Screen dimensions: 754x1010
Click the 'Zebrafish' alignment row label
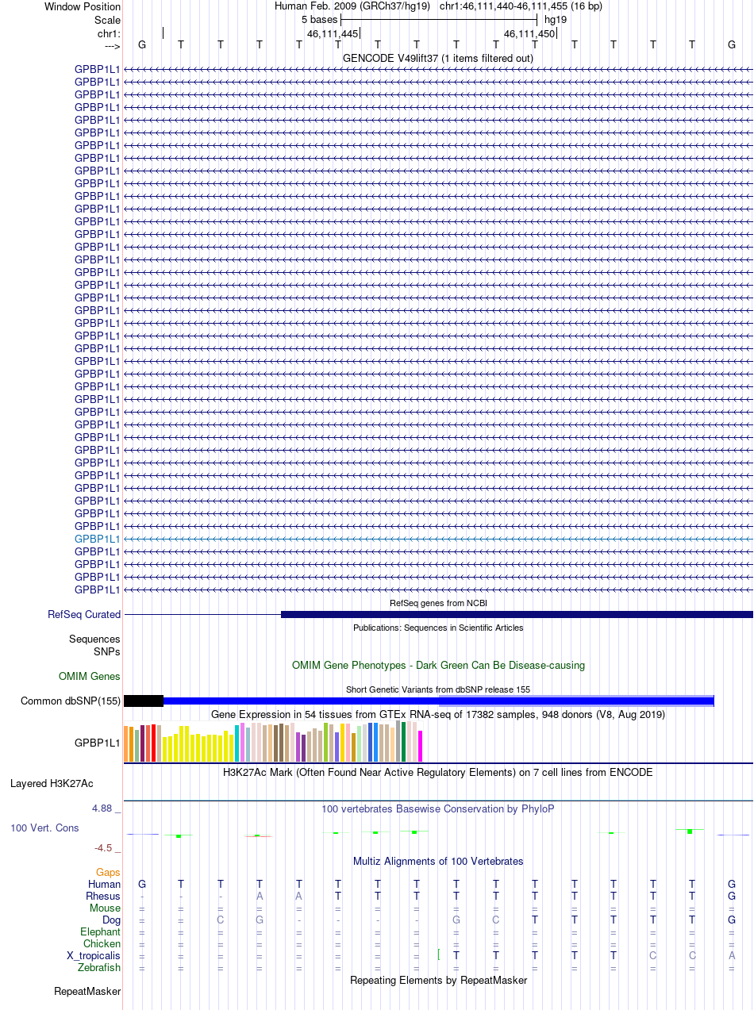[99, 967]
